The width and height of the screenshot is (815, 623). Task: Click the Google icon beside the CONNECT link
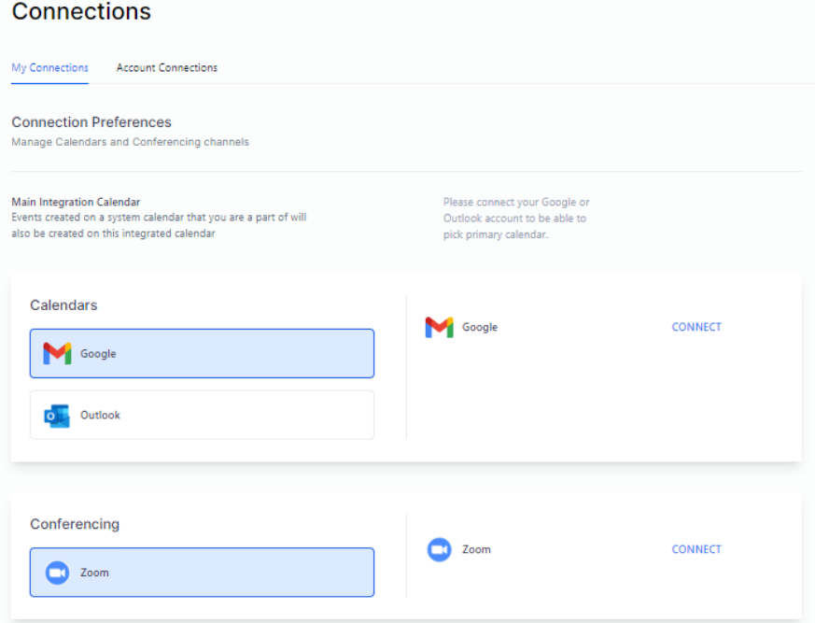(439, 327)
